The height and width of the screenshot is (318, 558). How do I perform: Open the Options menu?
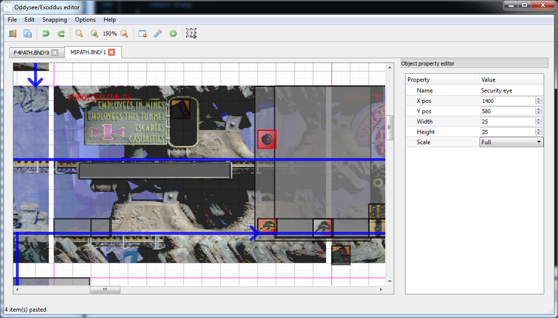[85, 20]
